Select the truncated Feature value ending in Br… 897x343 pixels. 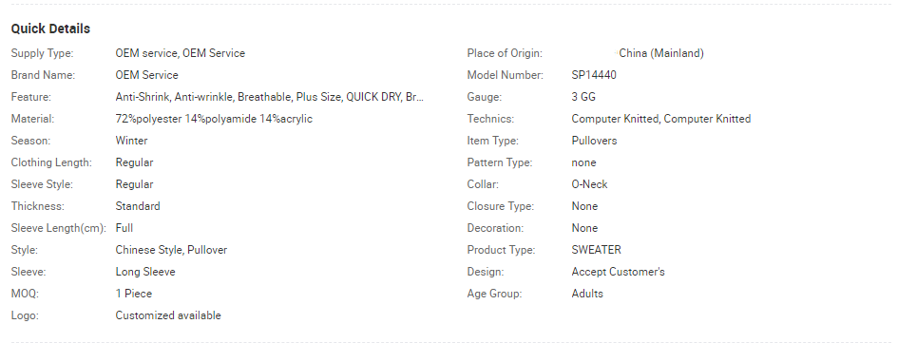[x=270, y=97]
